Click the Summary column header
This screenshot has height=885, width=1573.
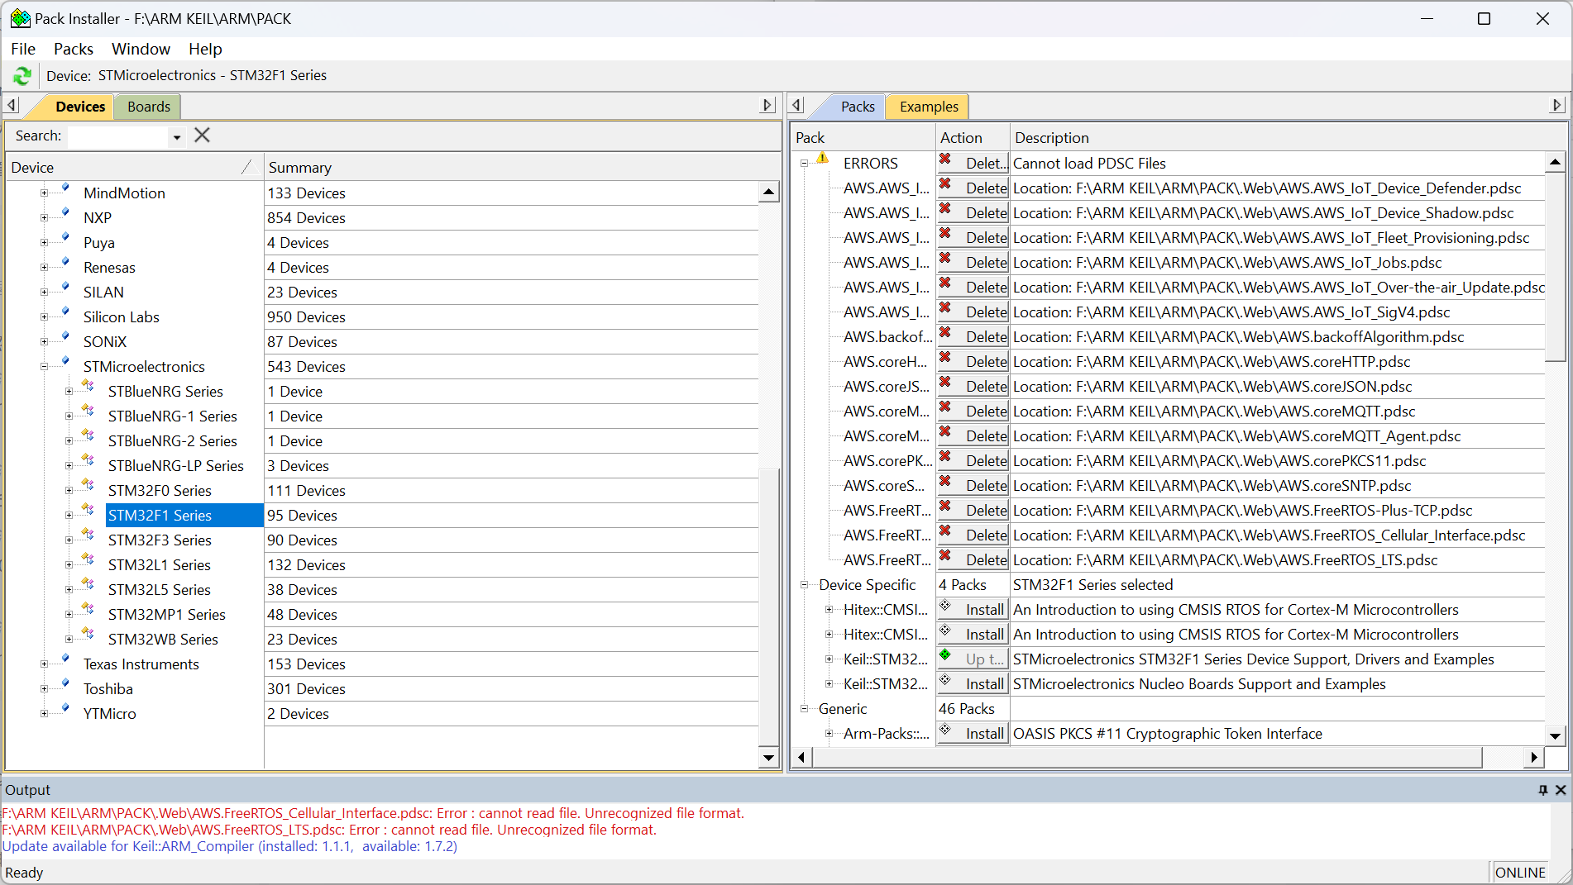[521, 168]
